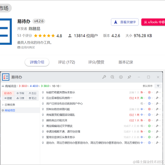The height and width of the screenshot is (165, 165).
Task: Open 中 priority dropdown on 商城首页轮播图滚动错乱 row
Action: [x=143, y=115]
